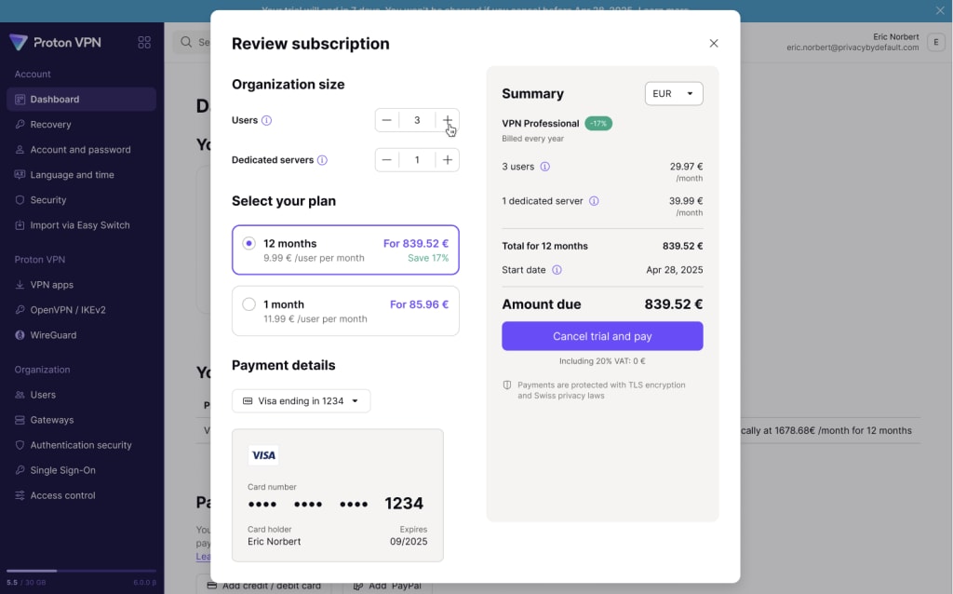Screen dimensions: 953x594
Task: Click the Authentication security shield icon
Action: [20, 445]
